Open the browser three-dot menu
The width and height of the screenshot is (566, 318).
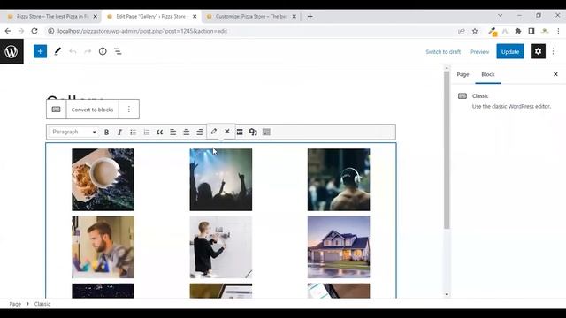pos(558,32)
